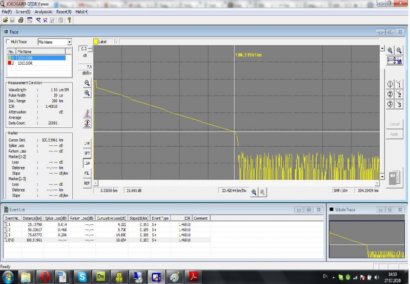
Task: Toggle the FIL mode button
Action: pos(87,173)
